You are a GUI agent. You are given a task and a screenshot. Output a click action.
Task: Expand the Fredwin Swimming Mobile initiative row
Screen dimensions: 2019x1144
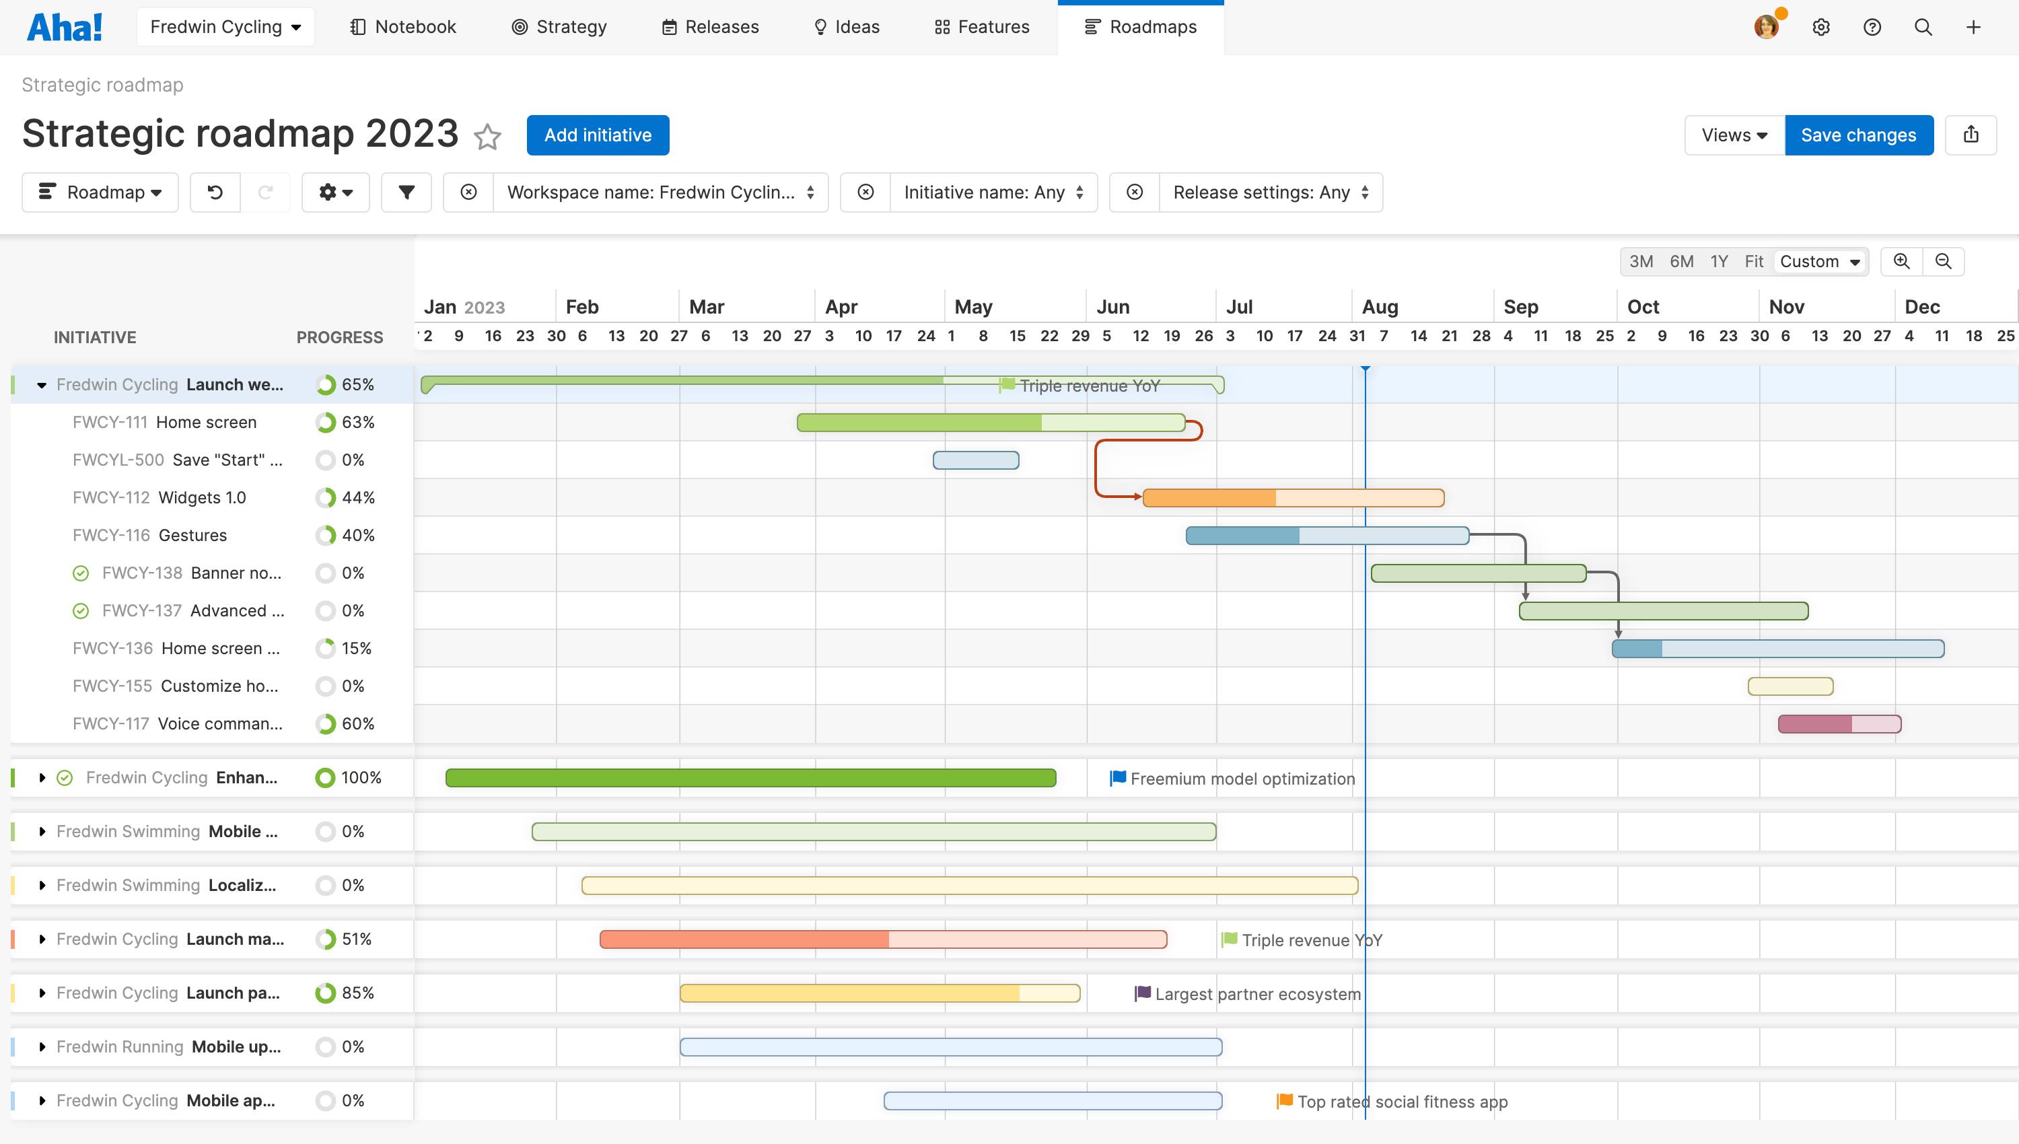pyautogui.click(x=42, y=831)
